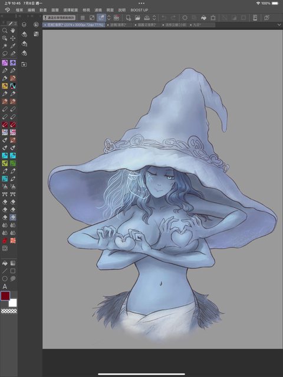Select the straight Line figure tool
Screen dimensions: 283x377
(x=5, y=271)
